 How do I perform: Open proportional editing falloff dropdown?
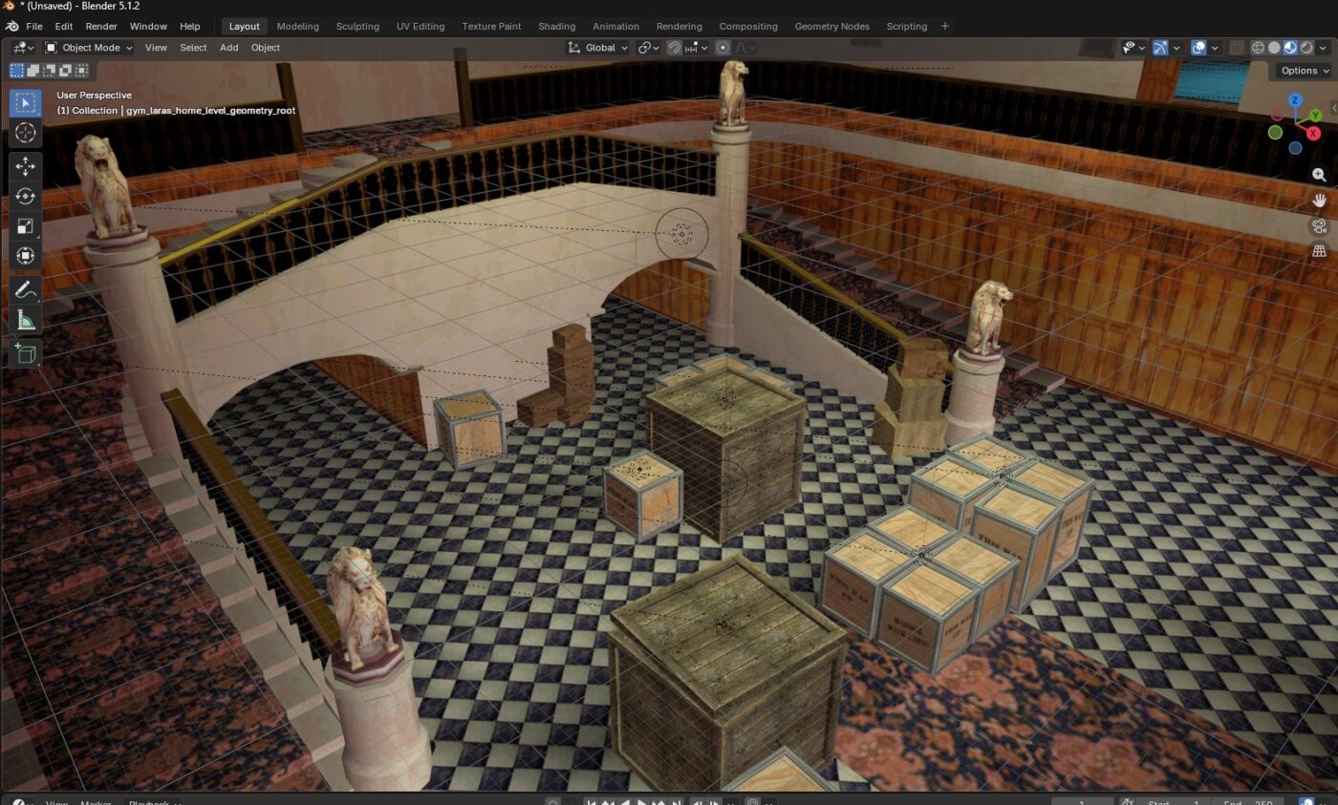(x=745, y=48)
